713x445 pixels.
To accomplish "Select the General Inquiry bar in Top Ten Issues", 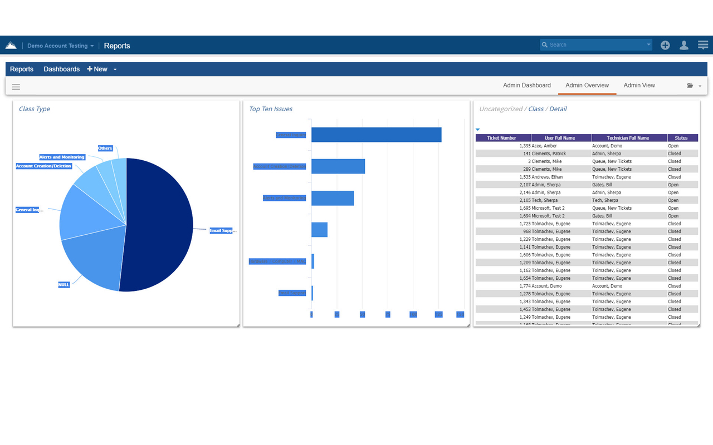I will [x=376, y=135].
